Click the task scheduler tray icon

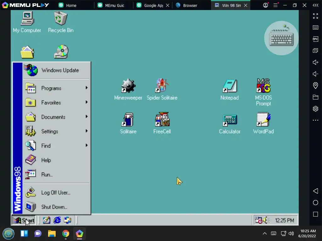(258, 220)
